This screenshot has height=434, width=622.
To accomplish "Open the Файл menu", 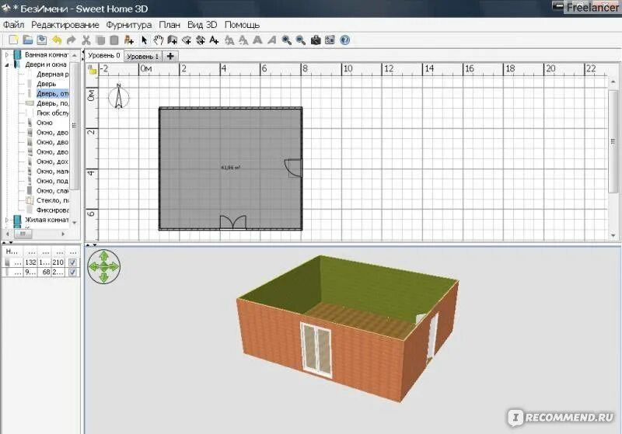I will (13, 25).
